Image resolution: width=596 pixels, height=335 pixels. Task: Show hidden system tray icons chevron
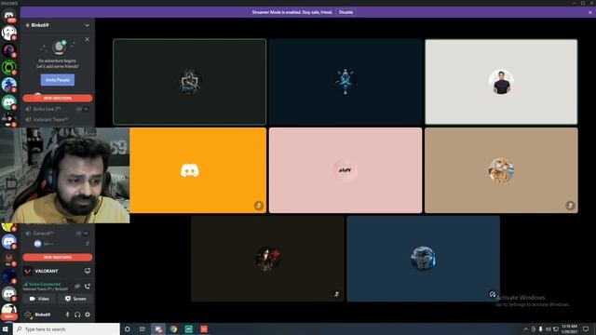click(525, 328)
